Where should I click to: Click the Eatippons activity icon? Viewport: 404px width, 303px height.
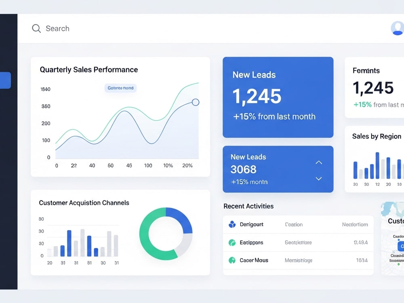(x=232, y=242)
